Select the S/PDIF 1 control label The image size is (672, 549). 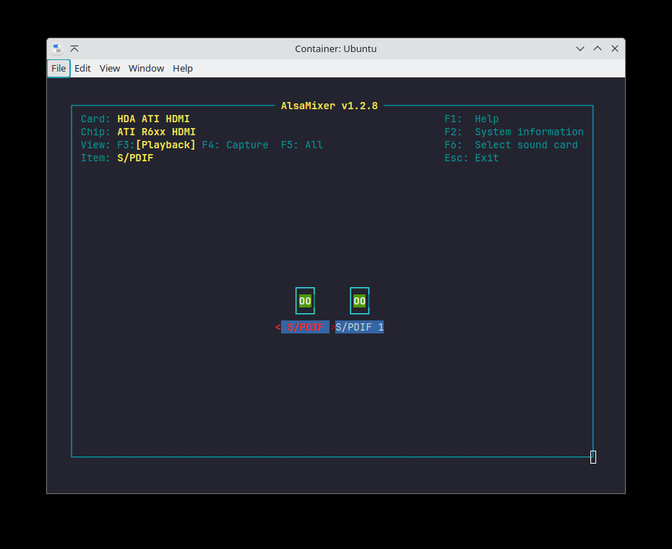360,327
